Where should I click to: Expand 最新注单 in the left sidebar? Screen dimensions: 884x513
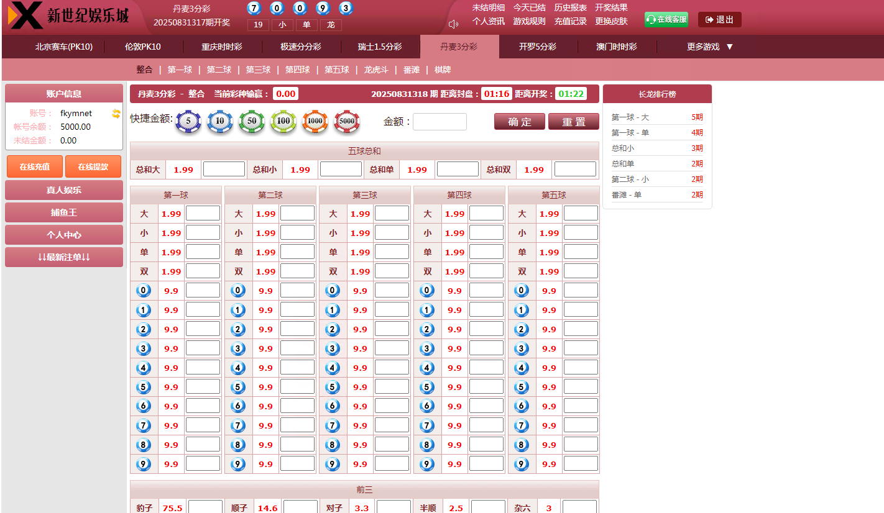pyautogui.click(x=63, y=257)
